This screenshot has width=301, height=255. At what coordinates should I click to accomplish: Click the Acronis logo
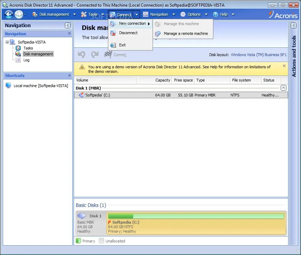coord(283,15)
